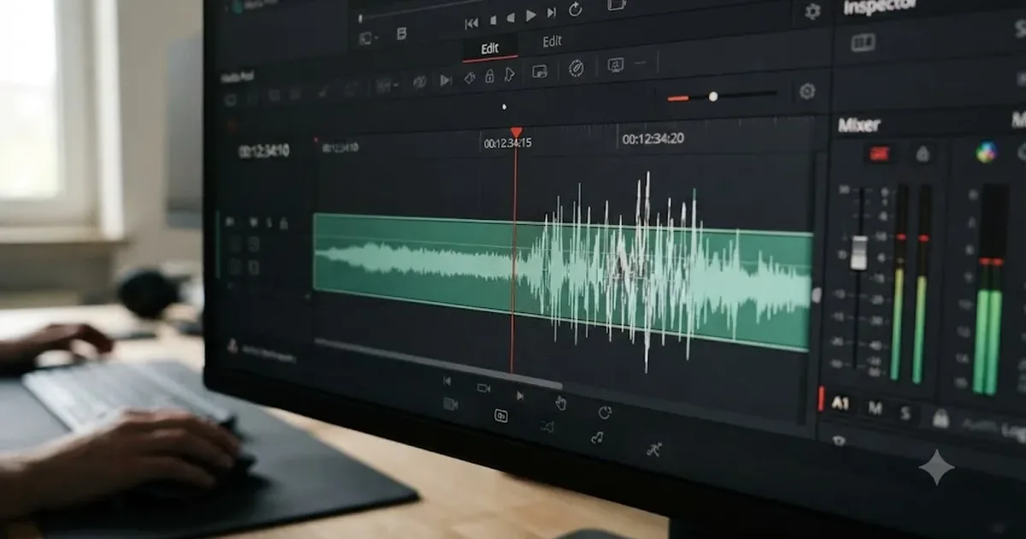Click the gear icon next to zoom slider
Image resolution: width=1026 pixels, height=539 pixels.
click(806, 91)
